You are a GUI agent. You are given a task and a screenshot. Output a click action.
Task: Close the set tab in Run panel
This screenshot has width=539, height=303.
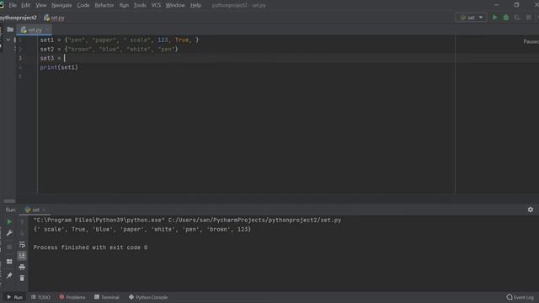[44, 210]
